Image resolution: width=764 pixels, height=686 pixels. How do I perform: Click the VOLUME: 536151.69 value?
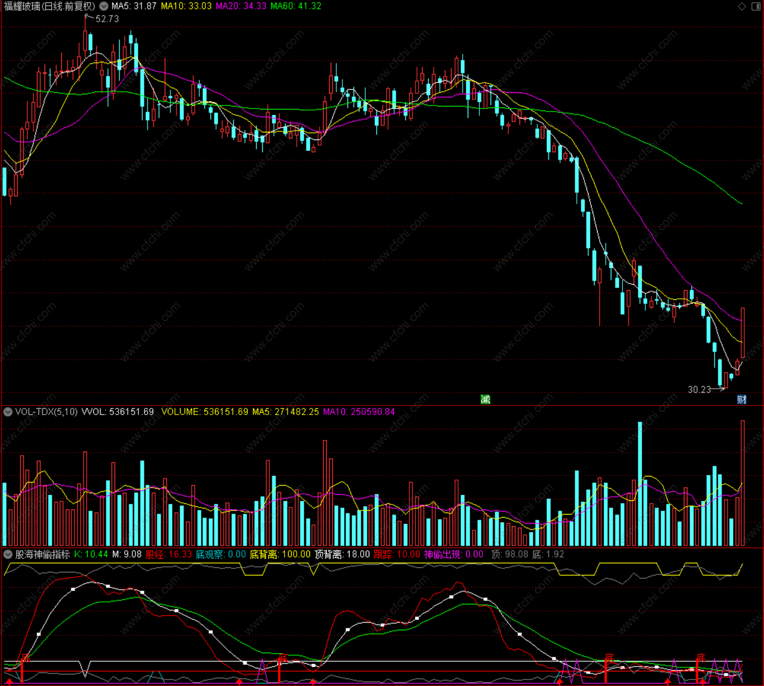(205, 412)
